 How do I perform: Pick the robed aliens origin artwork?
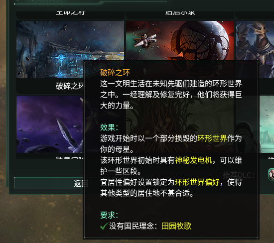pyautogui.click(x=255, y=49)
